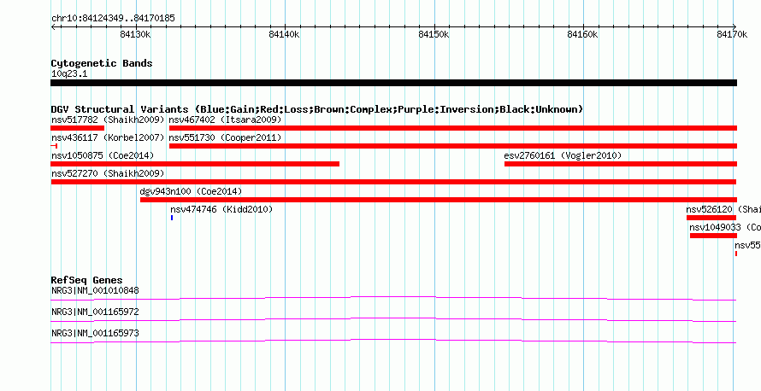Screen dimensions: 761x391
Task: Open gene label NRG3|NM_001165973
Action: point(95,334)
